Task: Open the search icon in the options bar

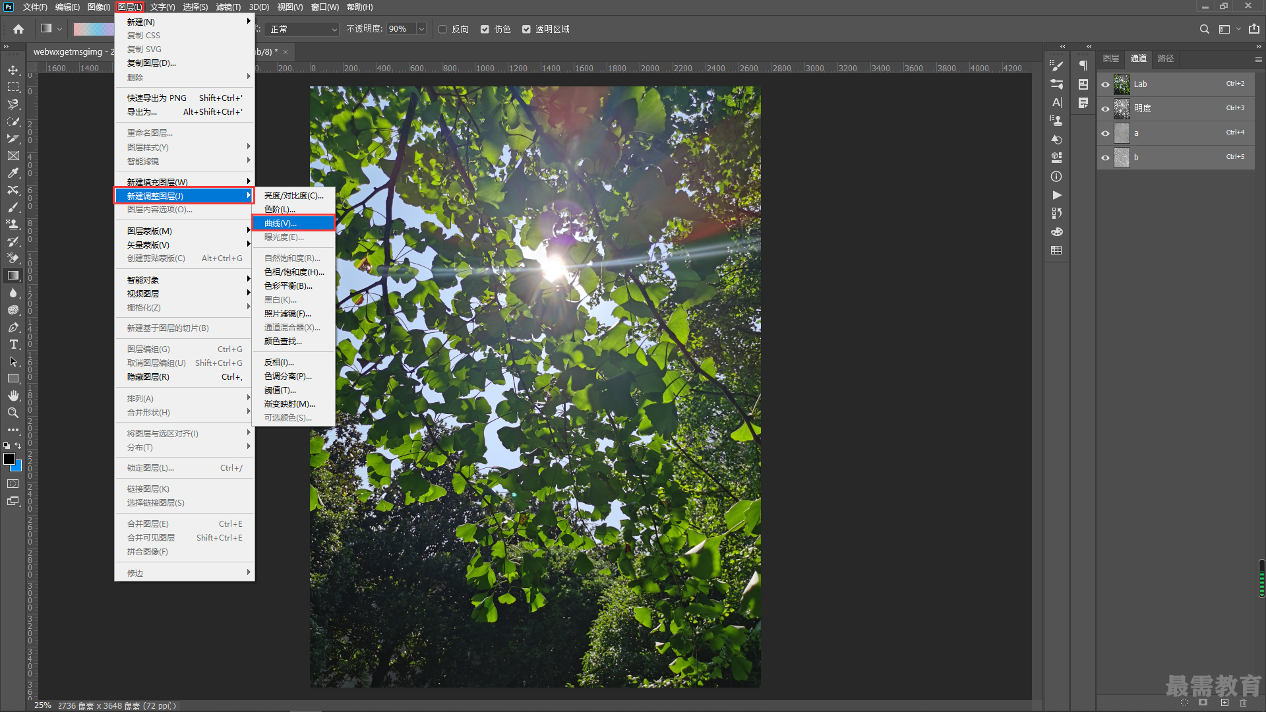Action: coord(1204,29)
